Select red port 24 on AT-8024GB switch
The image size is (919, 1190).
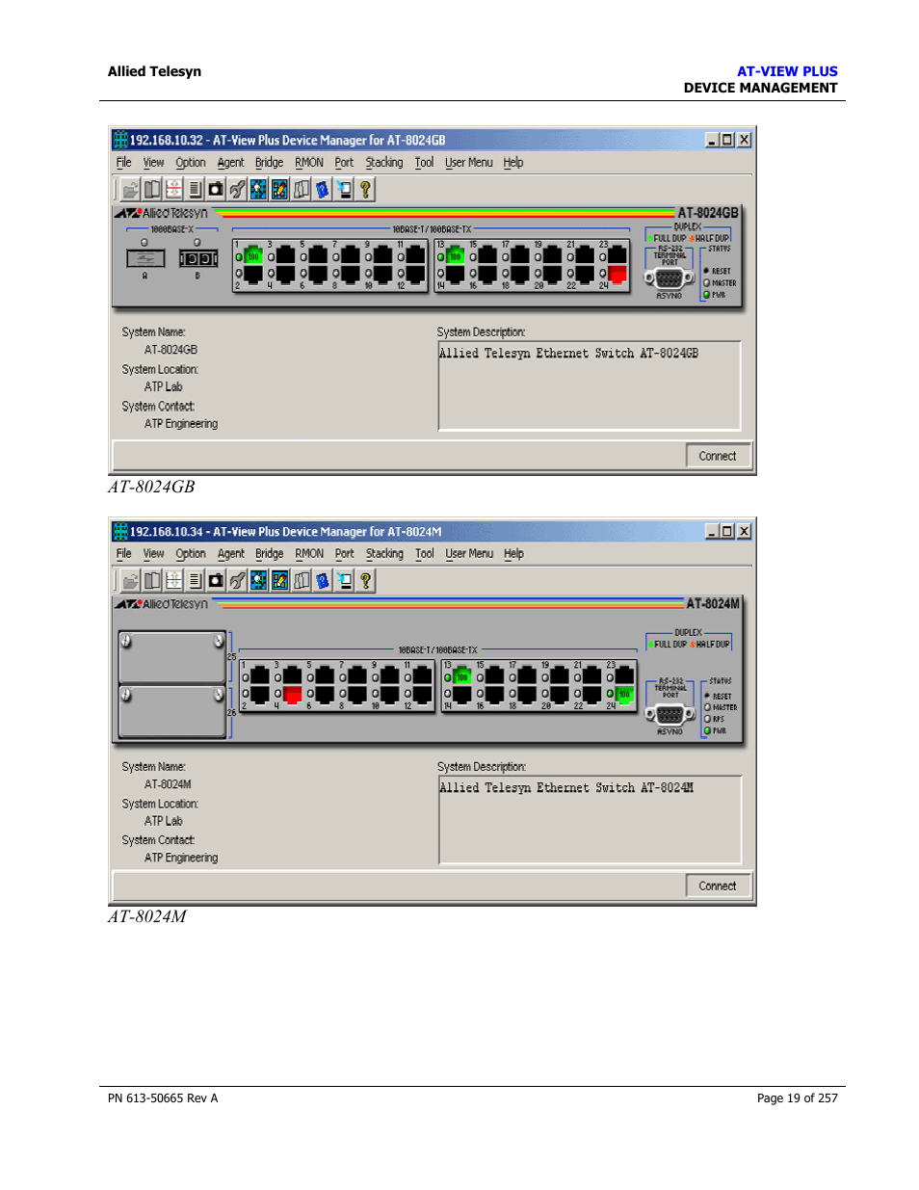tap(617, 274)
